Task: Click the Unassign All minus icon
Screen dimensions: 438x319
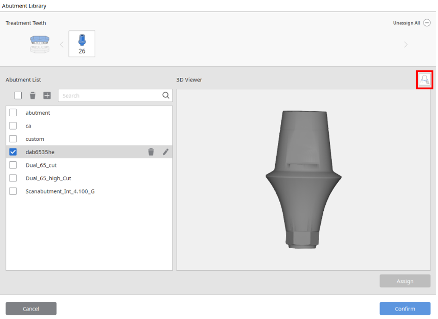Action: tap(427, 23)
